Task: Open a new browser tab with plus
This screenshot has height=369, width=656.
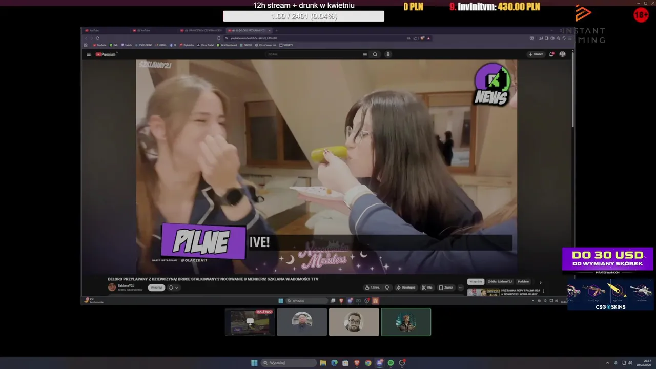Action: click(276, 30)
